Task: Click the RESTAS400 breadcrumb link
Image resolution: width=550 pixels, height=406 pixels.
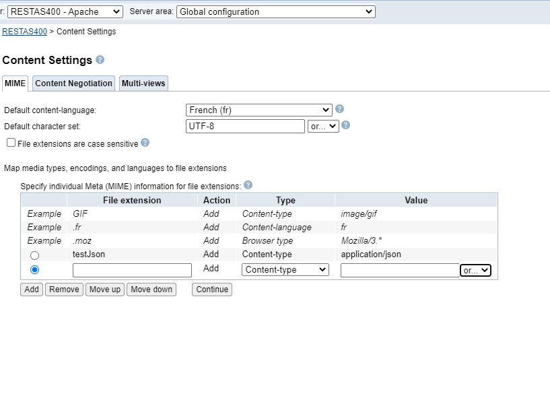Action: coord(24,32)
